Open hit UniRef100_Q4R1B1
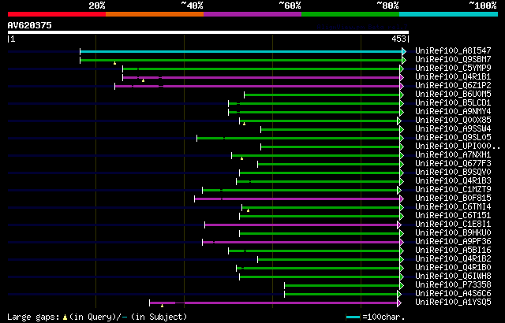Screen dimensions: 505x323 pos(453,77)
